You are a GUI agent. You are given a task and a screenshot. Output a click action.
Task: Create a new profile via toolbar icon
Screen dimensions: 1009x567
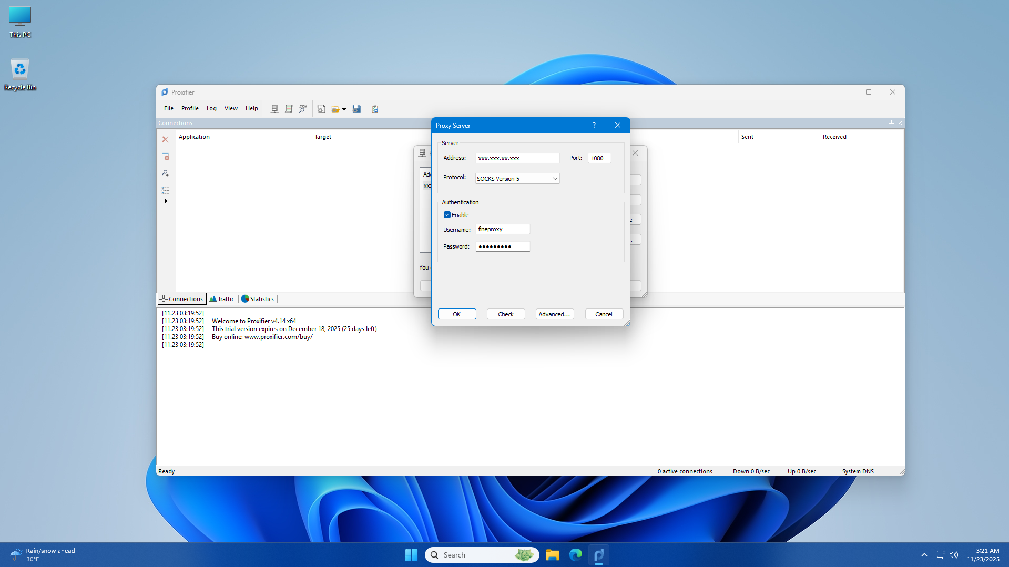[321, 109]
